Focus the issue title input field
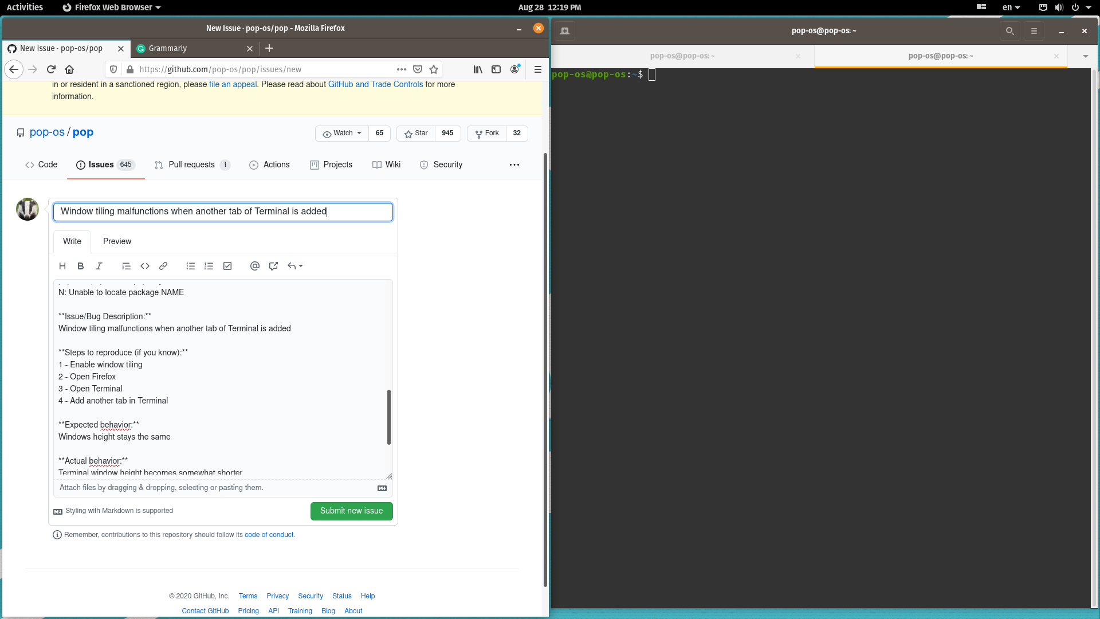 tap(223, 211)
